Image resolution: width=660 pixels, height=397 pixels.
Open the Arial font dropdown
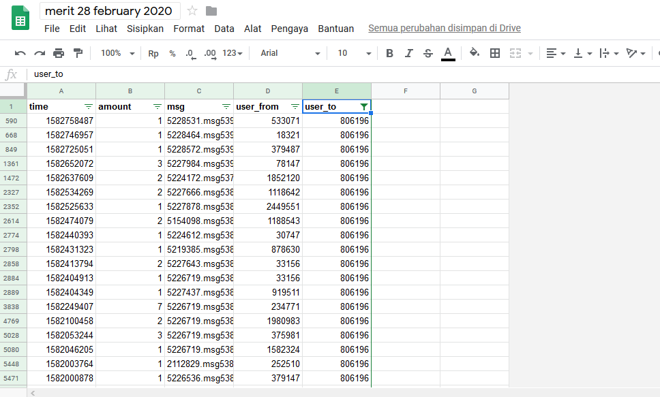(290, 53)
